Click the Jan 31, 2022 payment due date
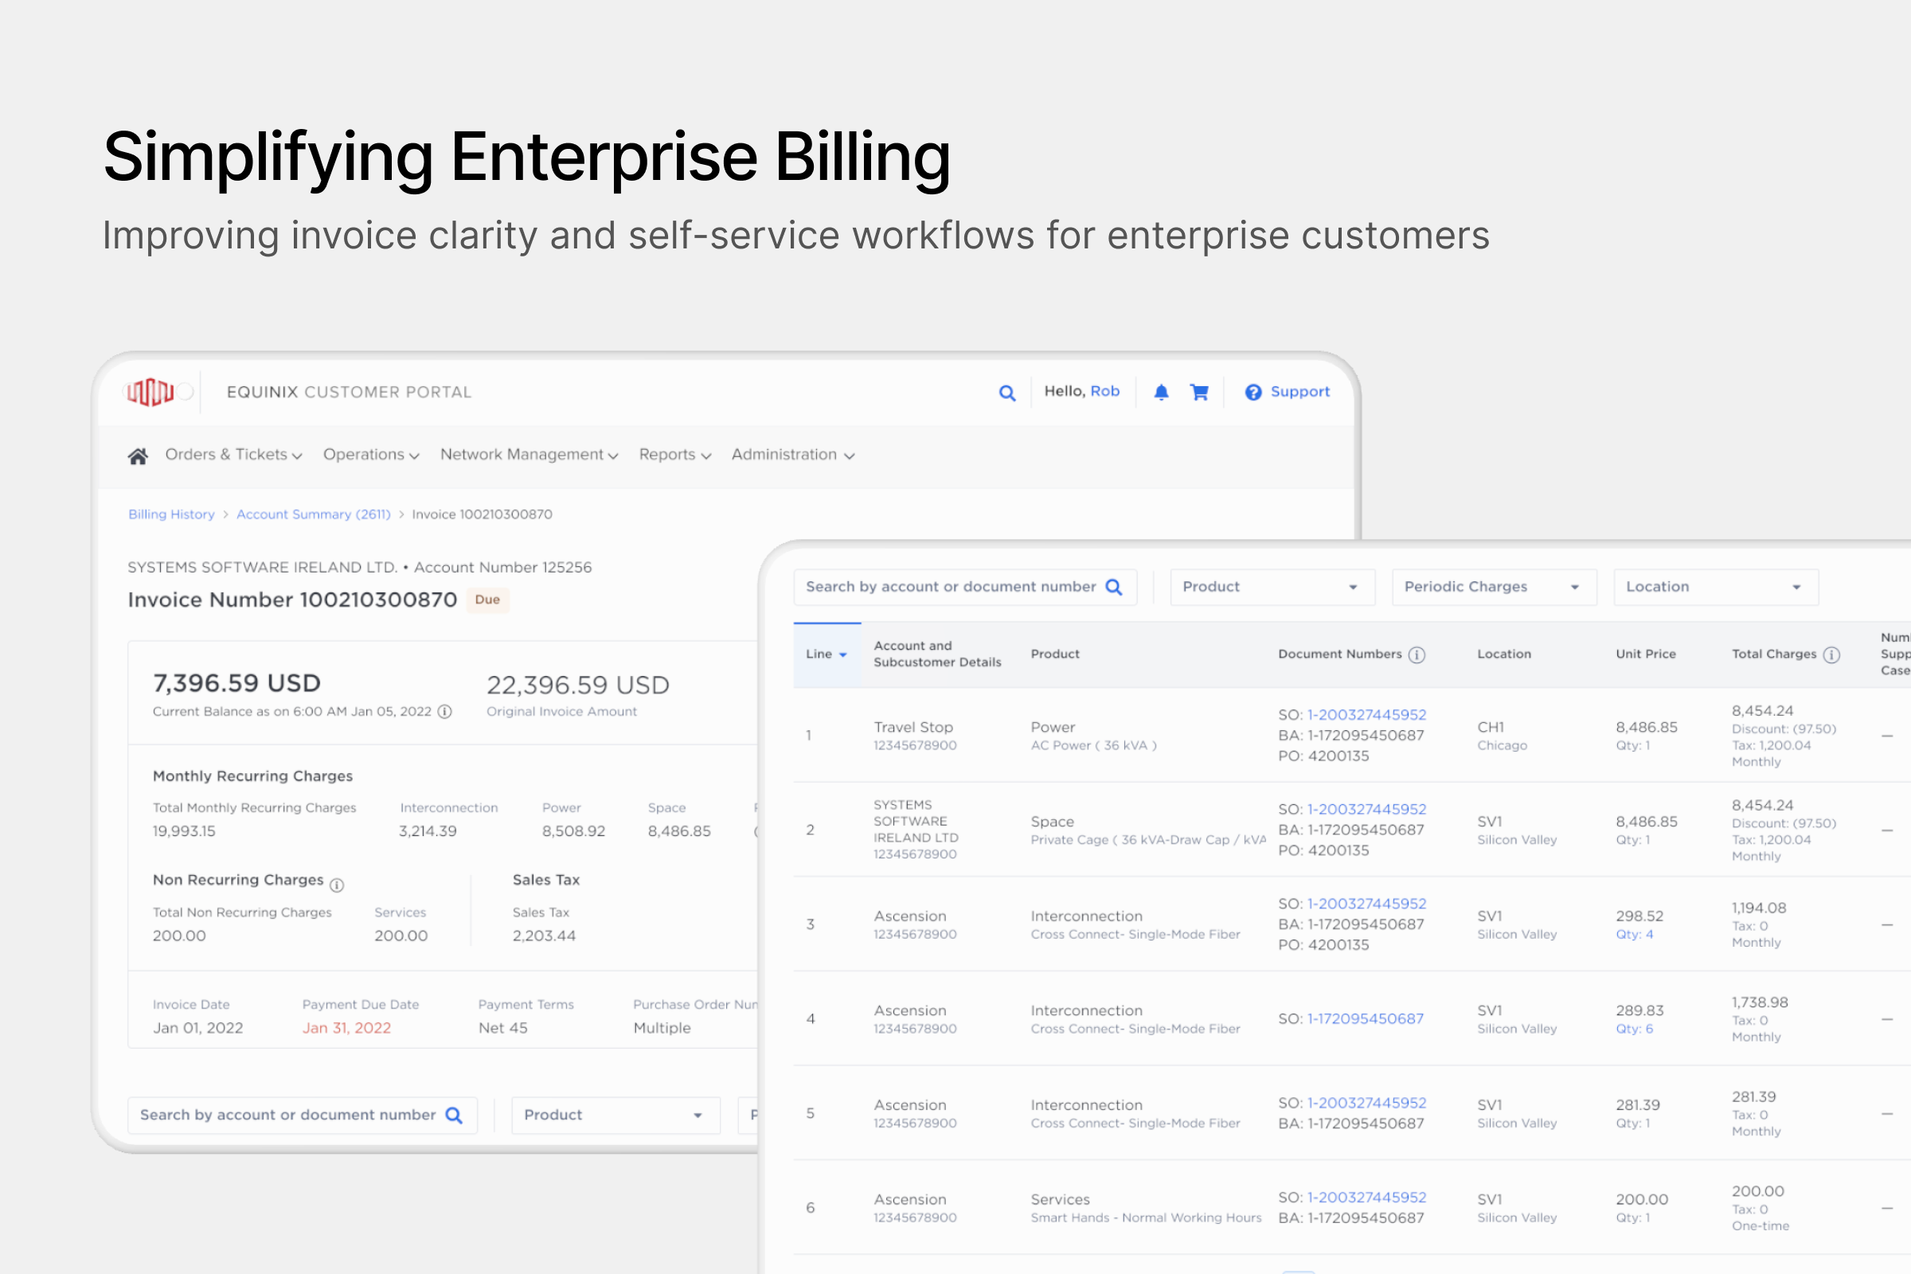1911x1274 pixels. [346, 1029]
